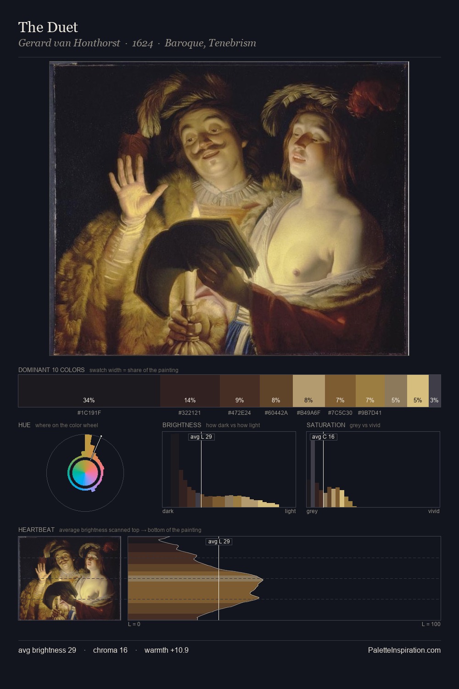Screen dimensions: 459x689
Task: Click "swatch width = share of the painting" caption
Action: point(134,370)
